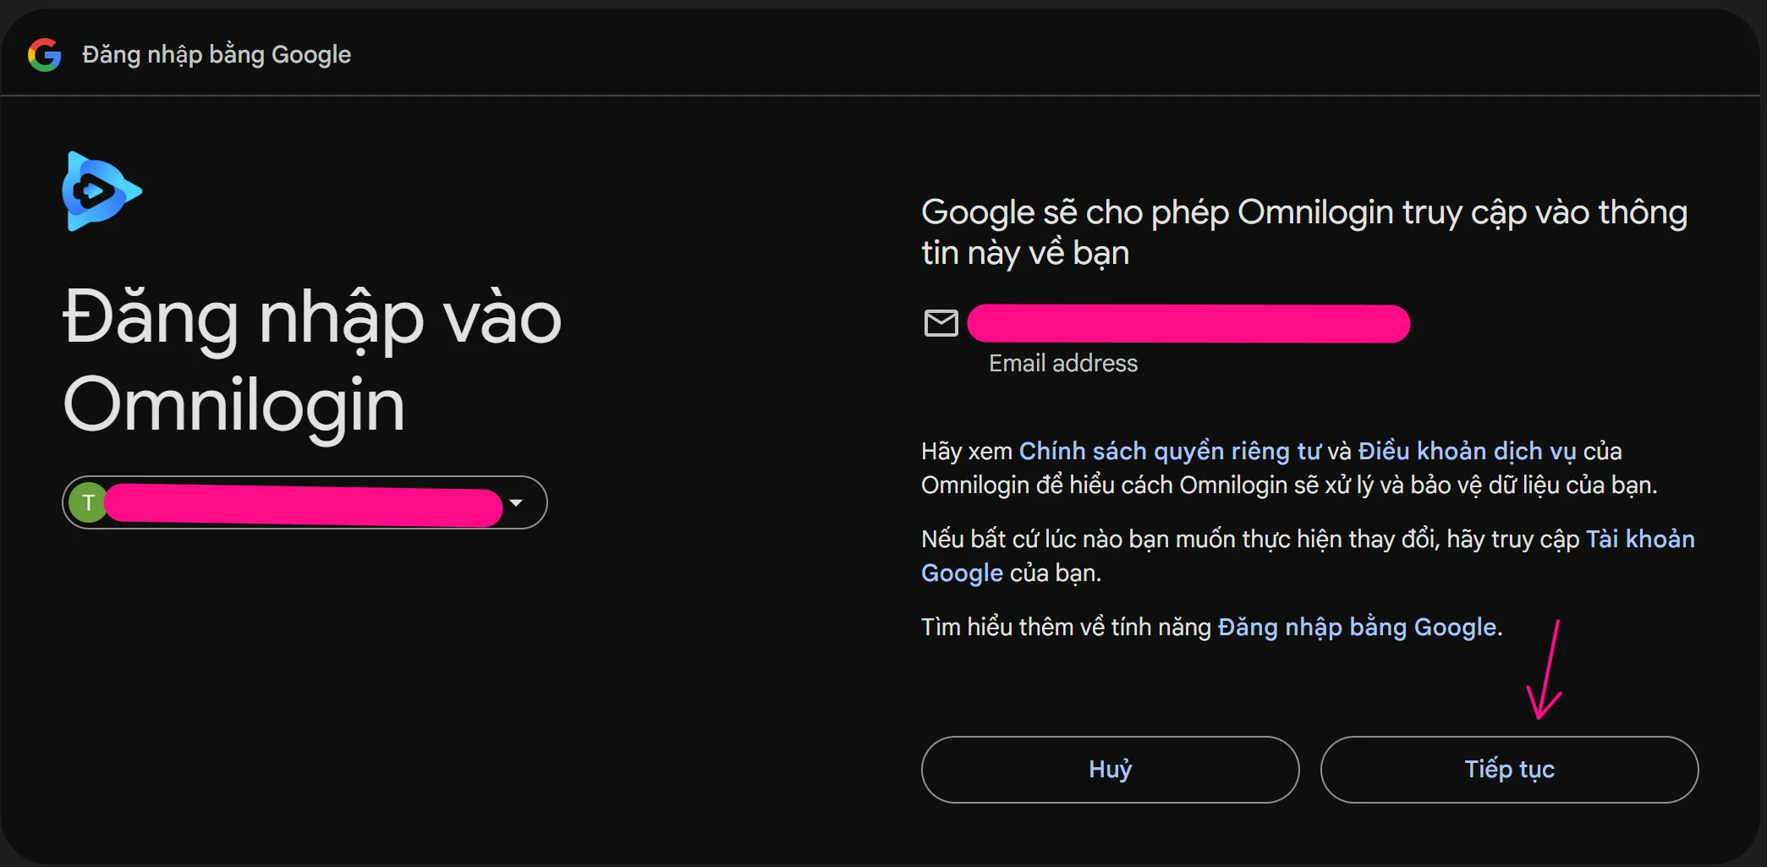The width and height of the screenshot is (1767, 867).
Task: Click the Tìm hiểu thêm về tính năng text
Action: tap(1066, 628)
